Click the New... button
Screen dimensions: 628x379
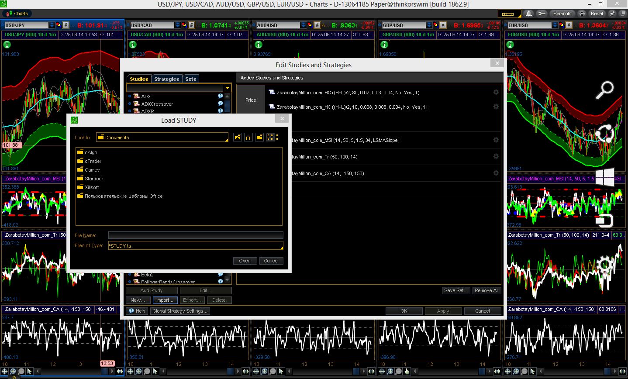[x=138, y=300]
